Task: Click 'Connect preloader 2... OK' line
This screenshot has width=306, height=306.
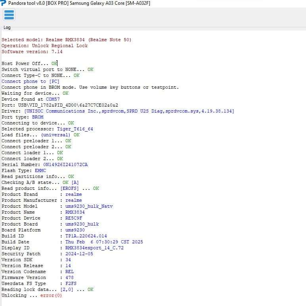Action: [x=36, y=147]
